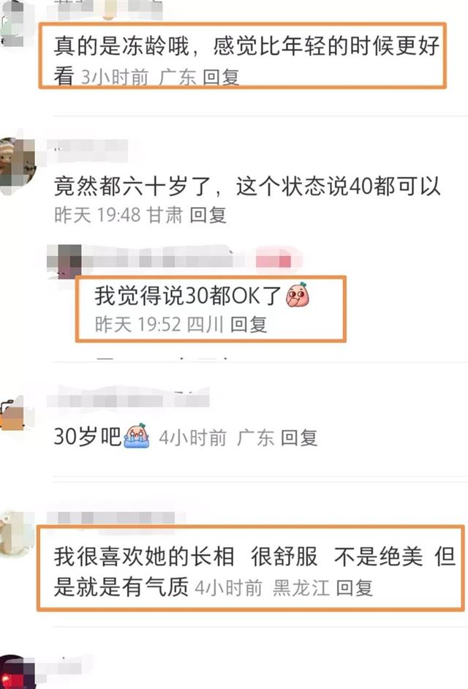Open blurred username above 30岁吧 comment

pyautogui.click(x=128, y=400)
